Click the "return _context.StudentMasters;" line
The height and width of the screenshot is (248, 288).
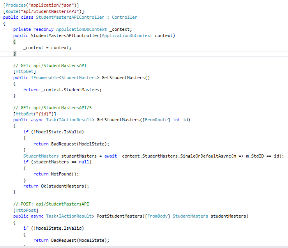point(62,90)
